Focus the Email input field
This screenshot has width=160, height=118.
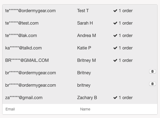[x=40, y=109]
